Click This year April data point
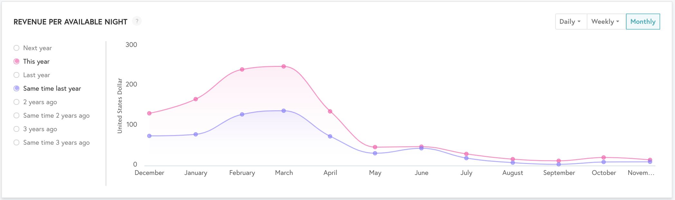This screenshot has width=675, height=200. 330,112
